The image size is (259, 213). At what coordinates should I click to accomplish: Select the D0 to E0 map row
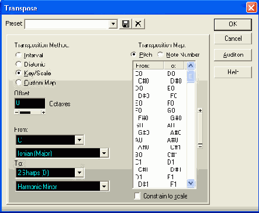pyautogui.click(x=160, y=88)
